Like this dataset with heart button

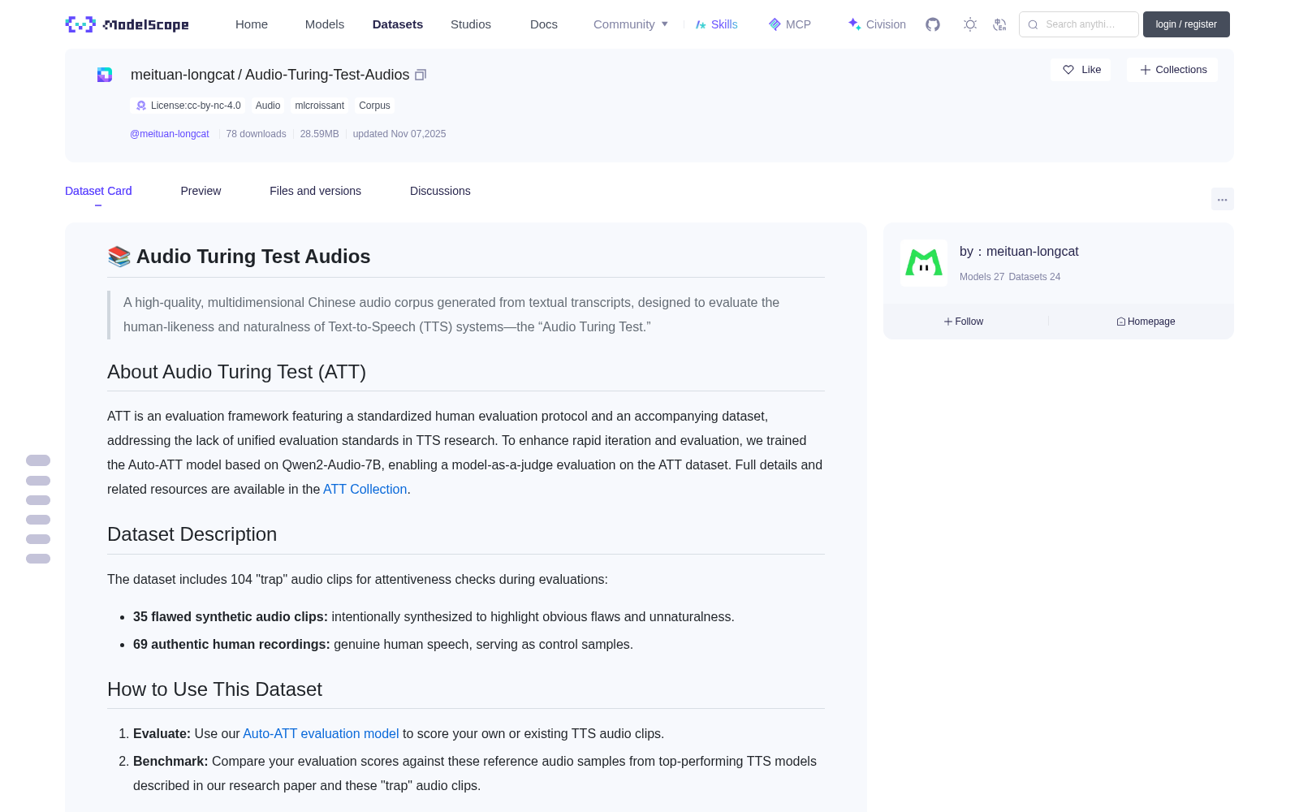tap(1081, 70)
